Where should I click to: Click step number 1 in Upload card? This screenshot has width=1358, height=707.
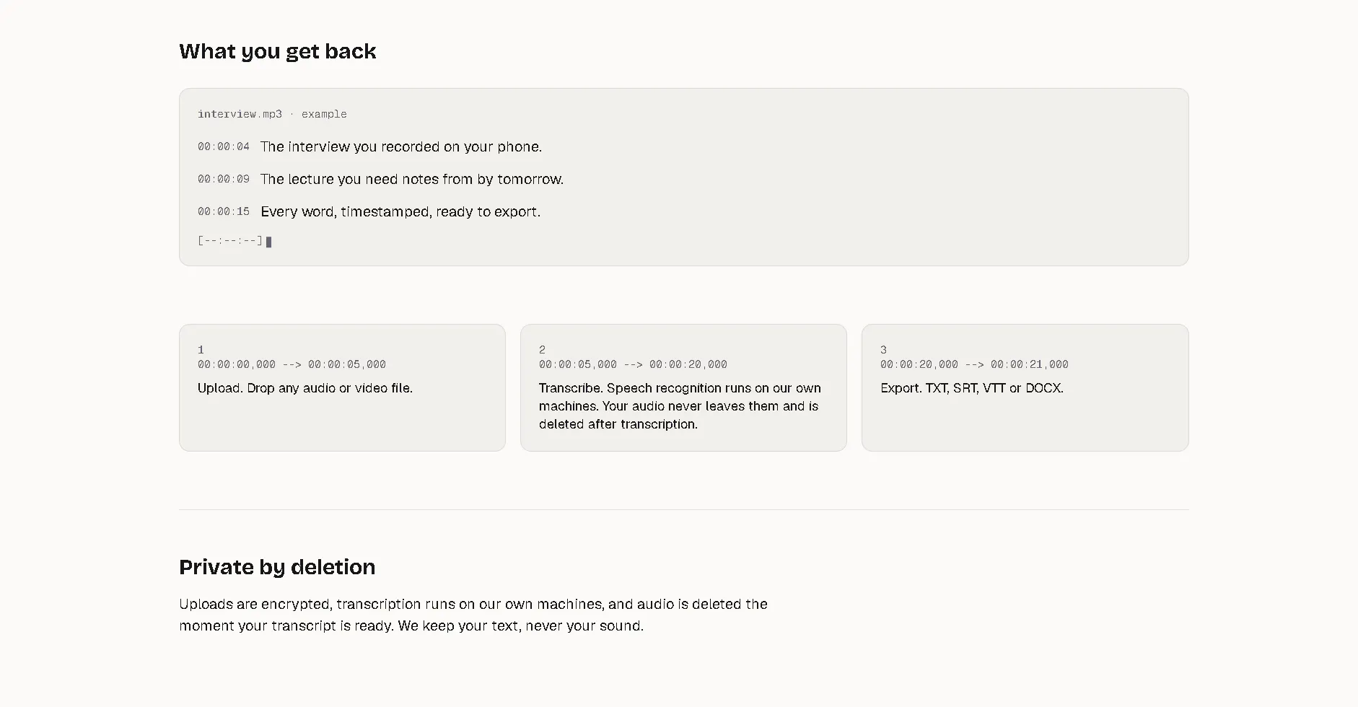[201, 350]
